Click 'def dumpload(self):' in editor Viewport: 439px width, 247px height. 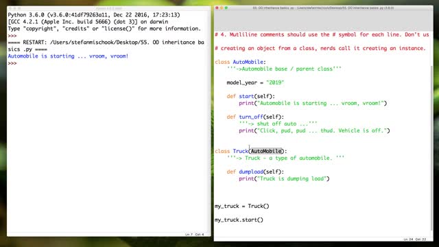click(x=255, y=172)
